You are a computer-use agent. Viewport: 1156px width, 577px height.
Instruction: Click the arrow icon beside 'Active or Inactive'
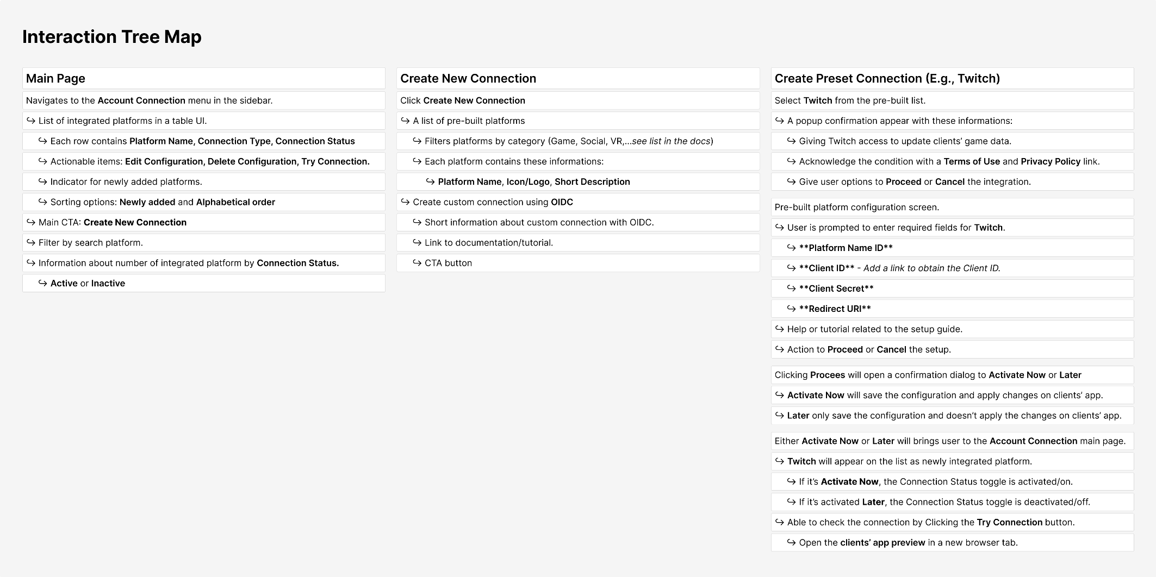pos(43,283)
